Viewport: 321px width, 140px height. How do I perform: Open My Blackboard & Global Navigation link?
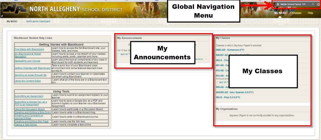[28, 55]
